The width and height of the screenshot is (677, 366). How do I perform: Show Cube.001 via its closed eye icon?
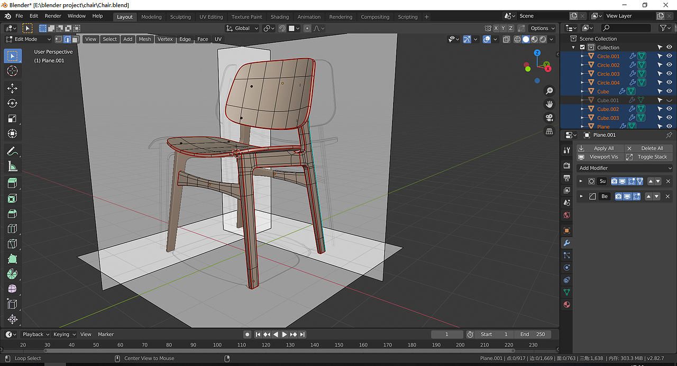coord(669,100)
